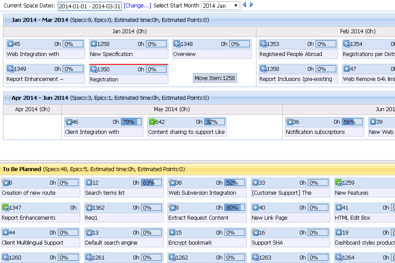Click the icon of item 45
This screenshot has height=263, width=395.
[10, 44]
